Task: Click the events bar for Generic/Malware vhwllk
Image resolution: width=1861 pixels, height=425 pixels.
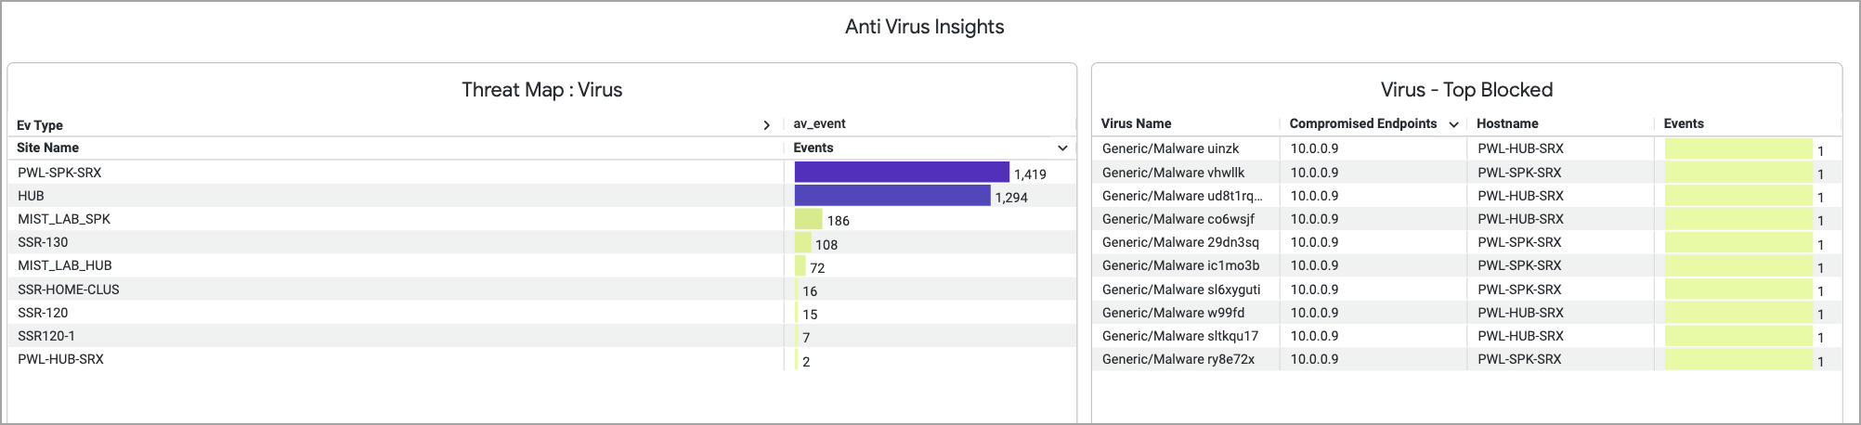Action: point(1738,173)
